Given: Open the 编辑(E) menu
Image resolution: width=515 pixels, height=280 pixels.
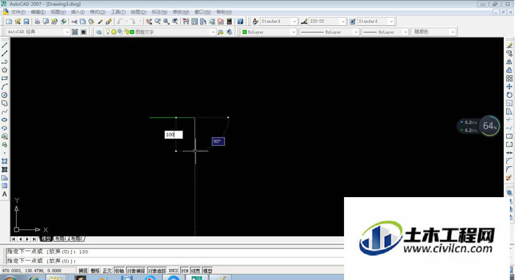Looking at the screenshot, I should 38,12.
